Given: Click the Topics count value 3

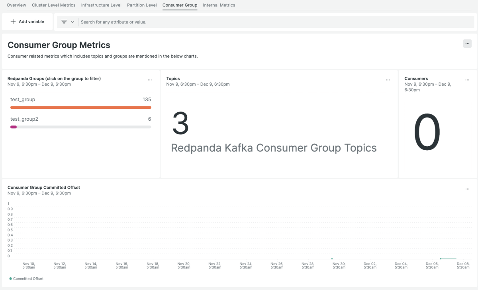Looking at the screenshot, I should 180,123.
